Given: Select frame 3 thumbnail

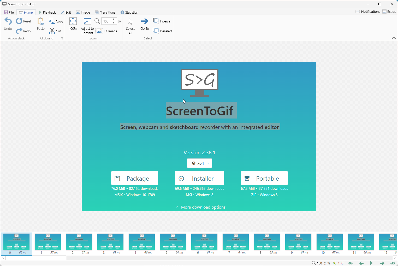Looking at the screenshot, I should pyautogui.click(x=110, y=244).
